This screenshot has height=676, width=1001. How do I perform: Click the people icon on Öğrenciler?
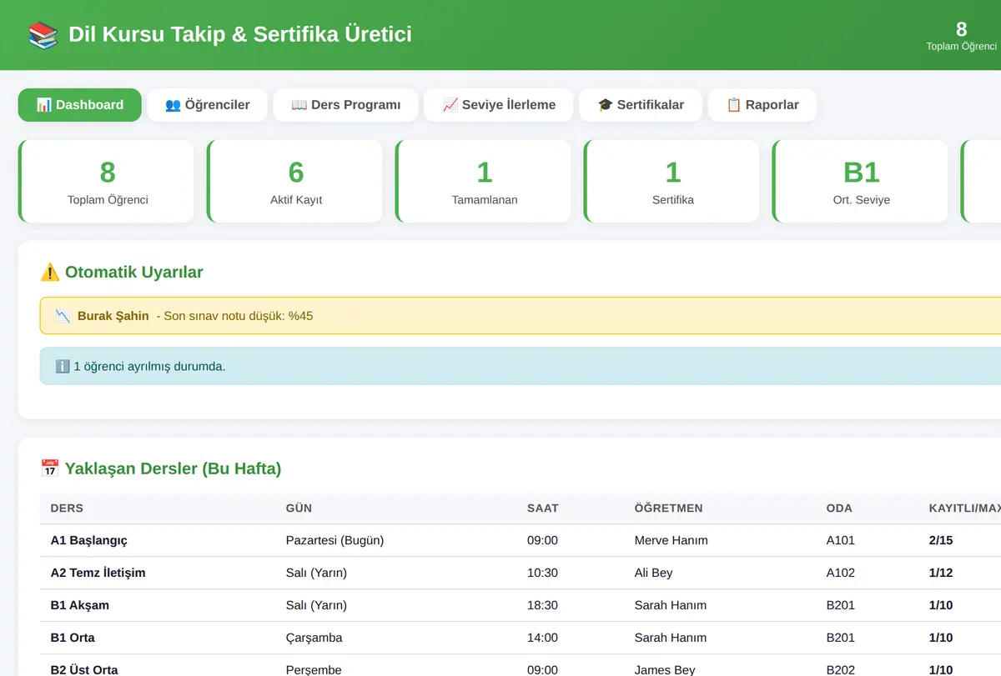[x=173, y=105]
